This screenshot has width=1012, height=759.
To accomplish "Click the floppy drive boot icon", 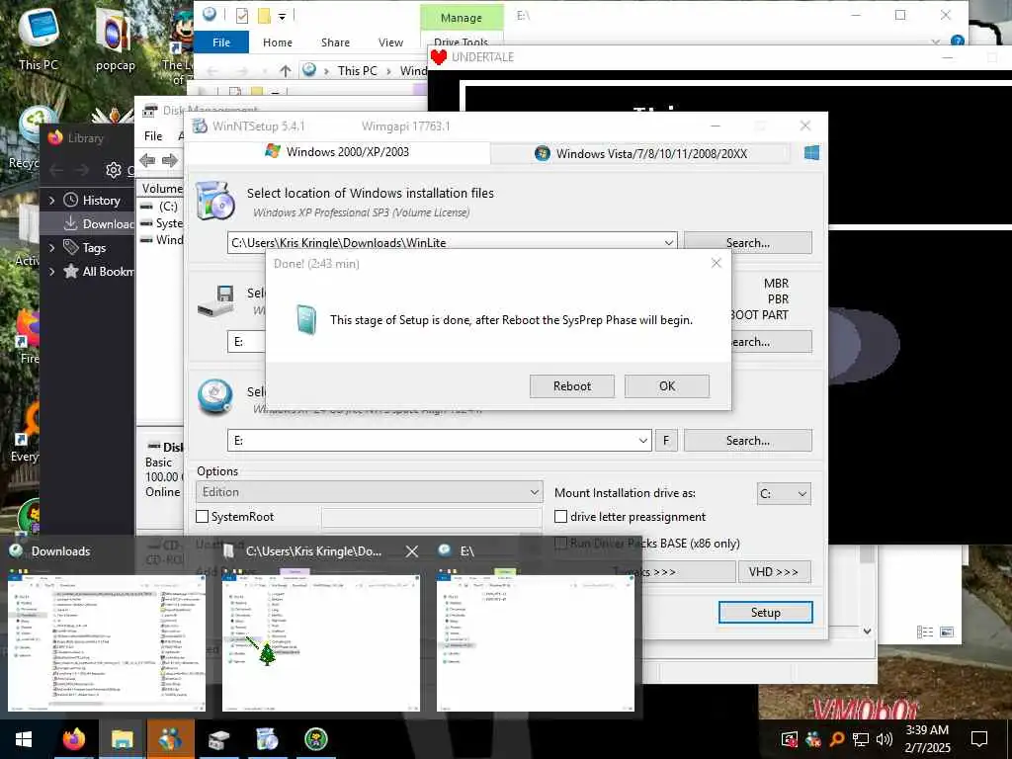I will [x=215, y=300].
